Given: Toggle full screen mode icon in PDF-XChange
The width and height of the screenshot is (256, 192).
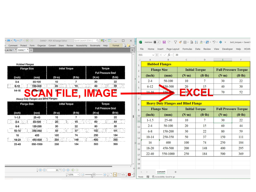Looking at the screenshot, I should [109, 40].
